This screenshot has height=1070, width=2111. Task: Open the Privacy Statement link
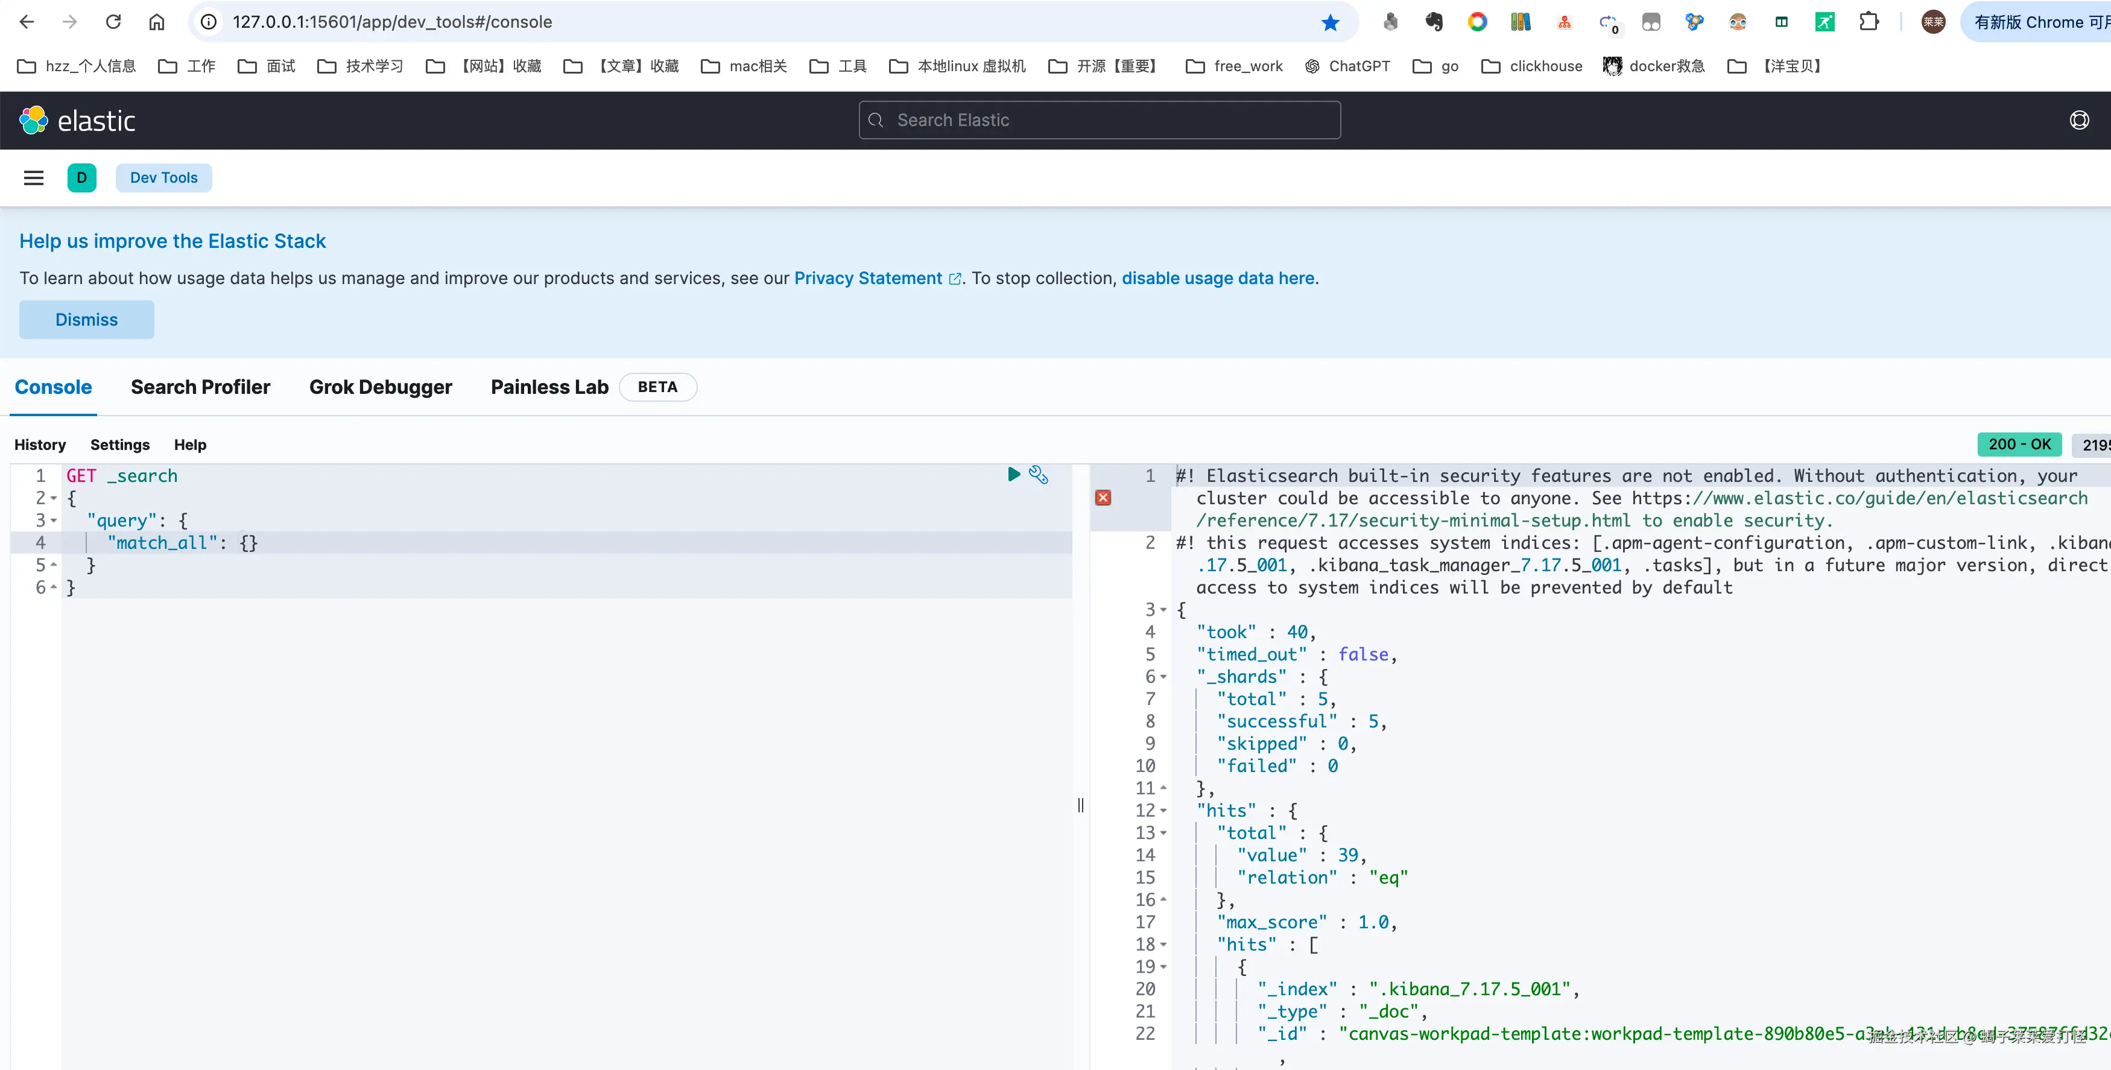coord(868,277)
